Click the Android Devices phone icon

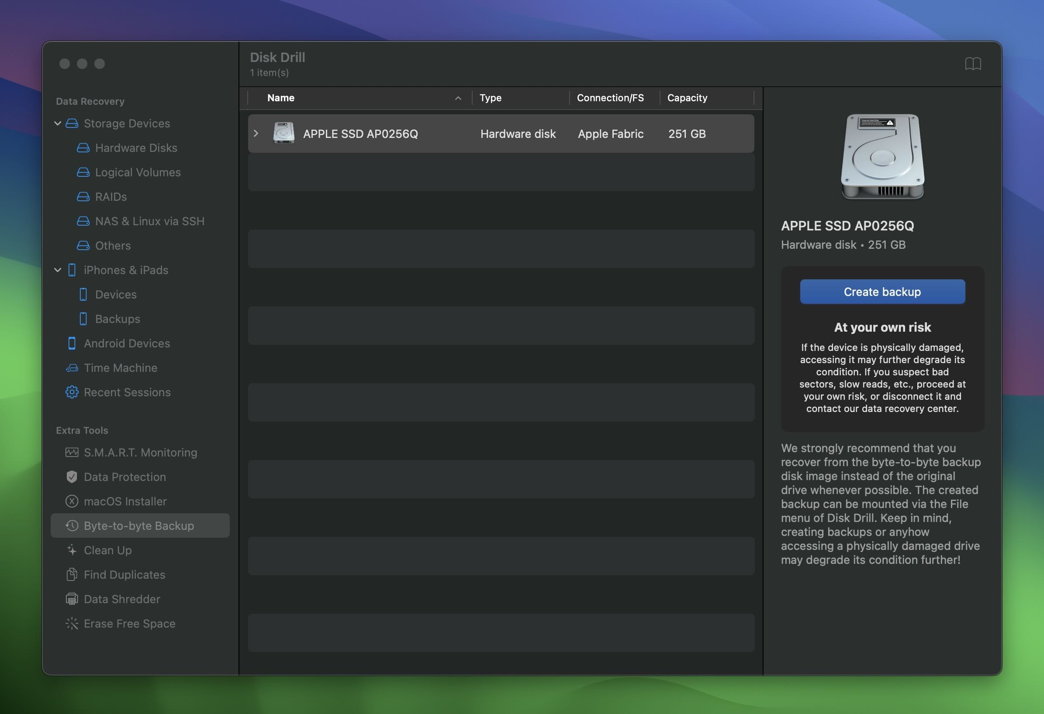pos(72,343)
